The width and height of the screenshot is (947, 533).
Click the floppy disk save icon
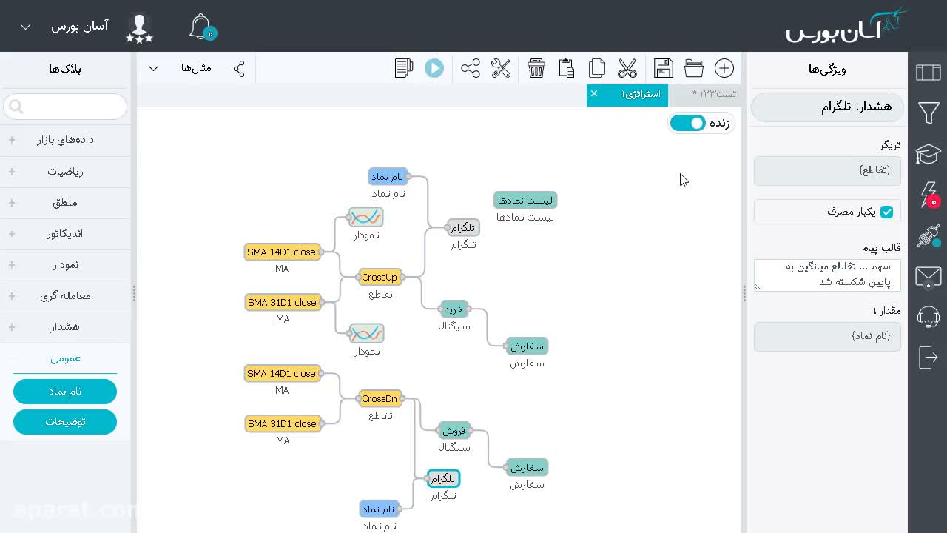point(664,68)
